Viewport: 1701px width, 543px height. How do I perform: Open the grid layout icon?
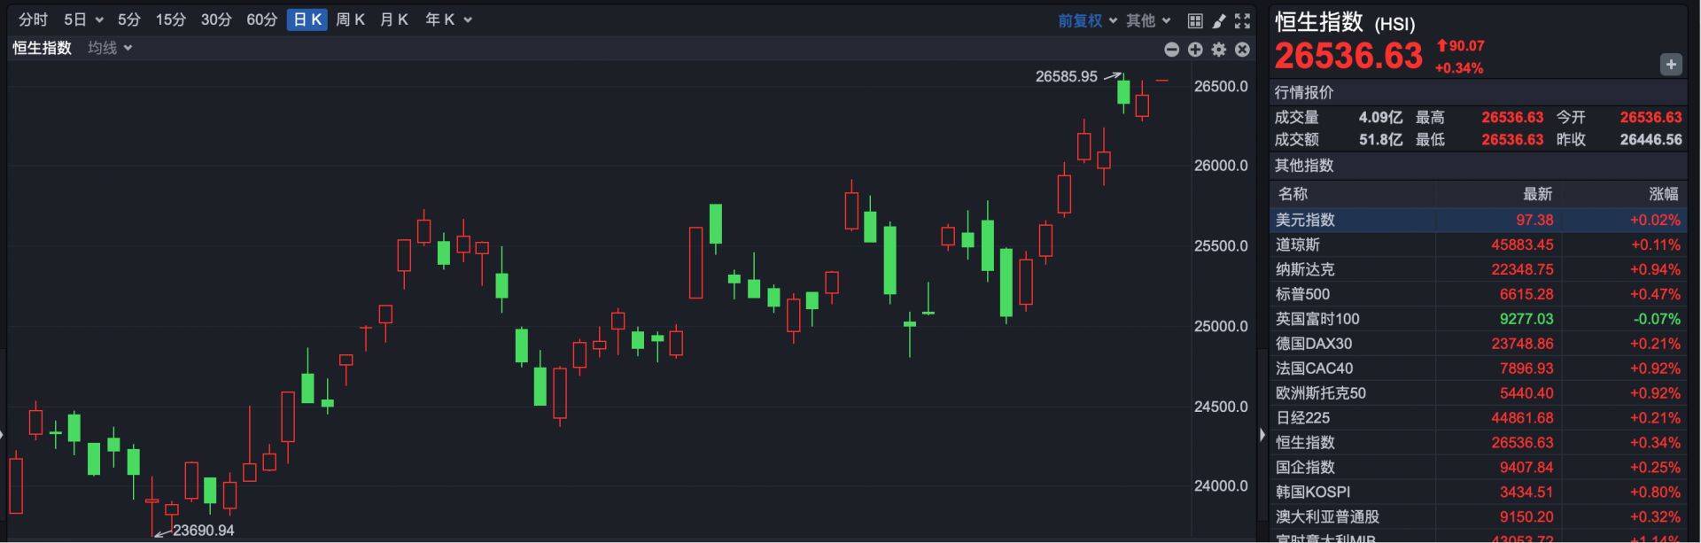click(1195, 20)
